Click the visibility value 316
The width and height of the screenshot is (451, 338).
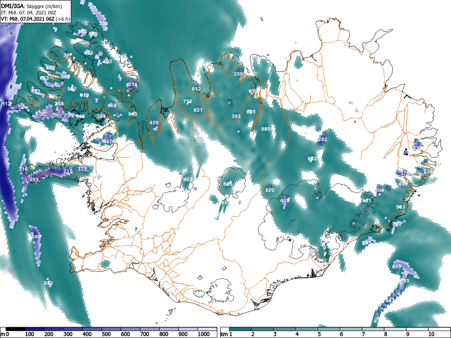23,169
